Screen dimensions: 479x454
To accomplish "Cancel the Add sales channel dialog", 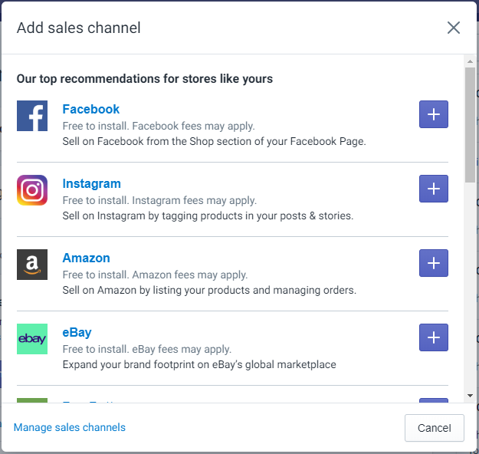I will [434, 428].
